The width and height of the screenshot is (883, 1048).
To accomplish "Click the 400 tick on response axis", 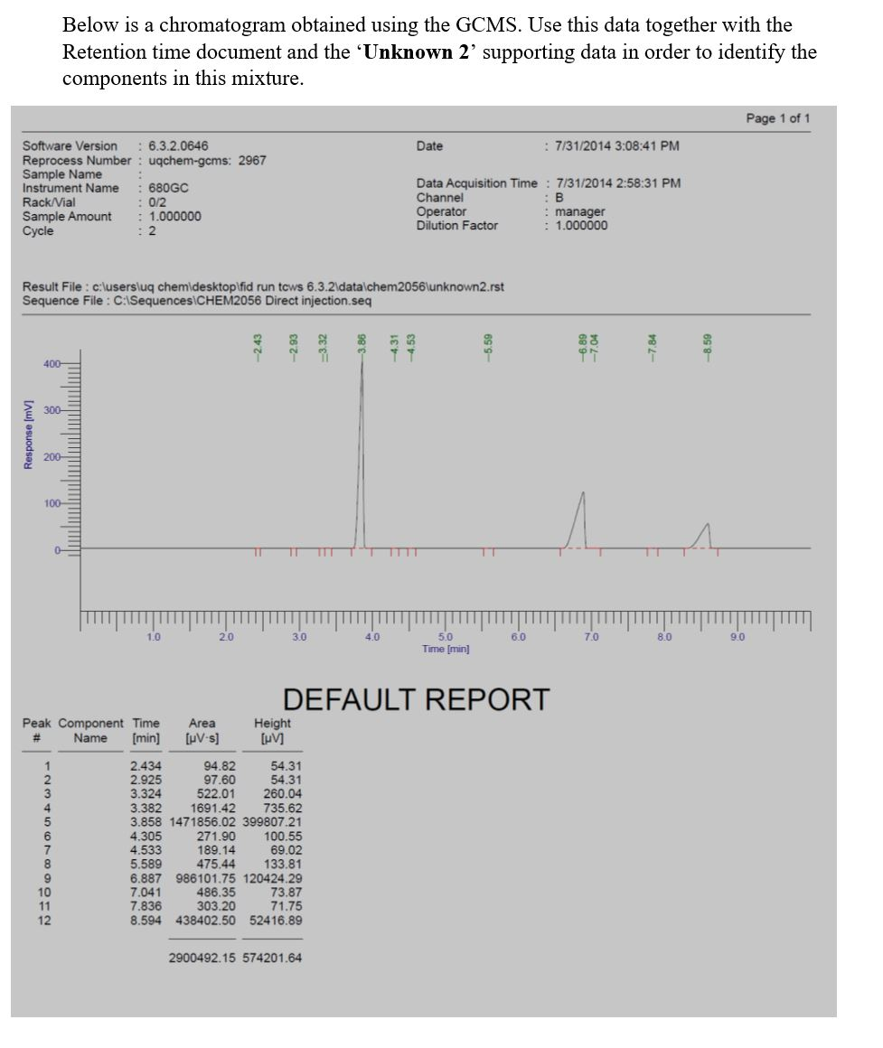I will (52, 364).
